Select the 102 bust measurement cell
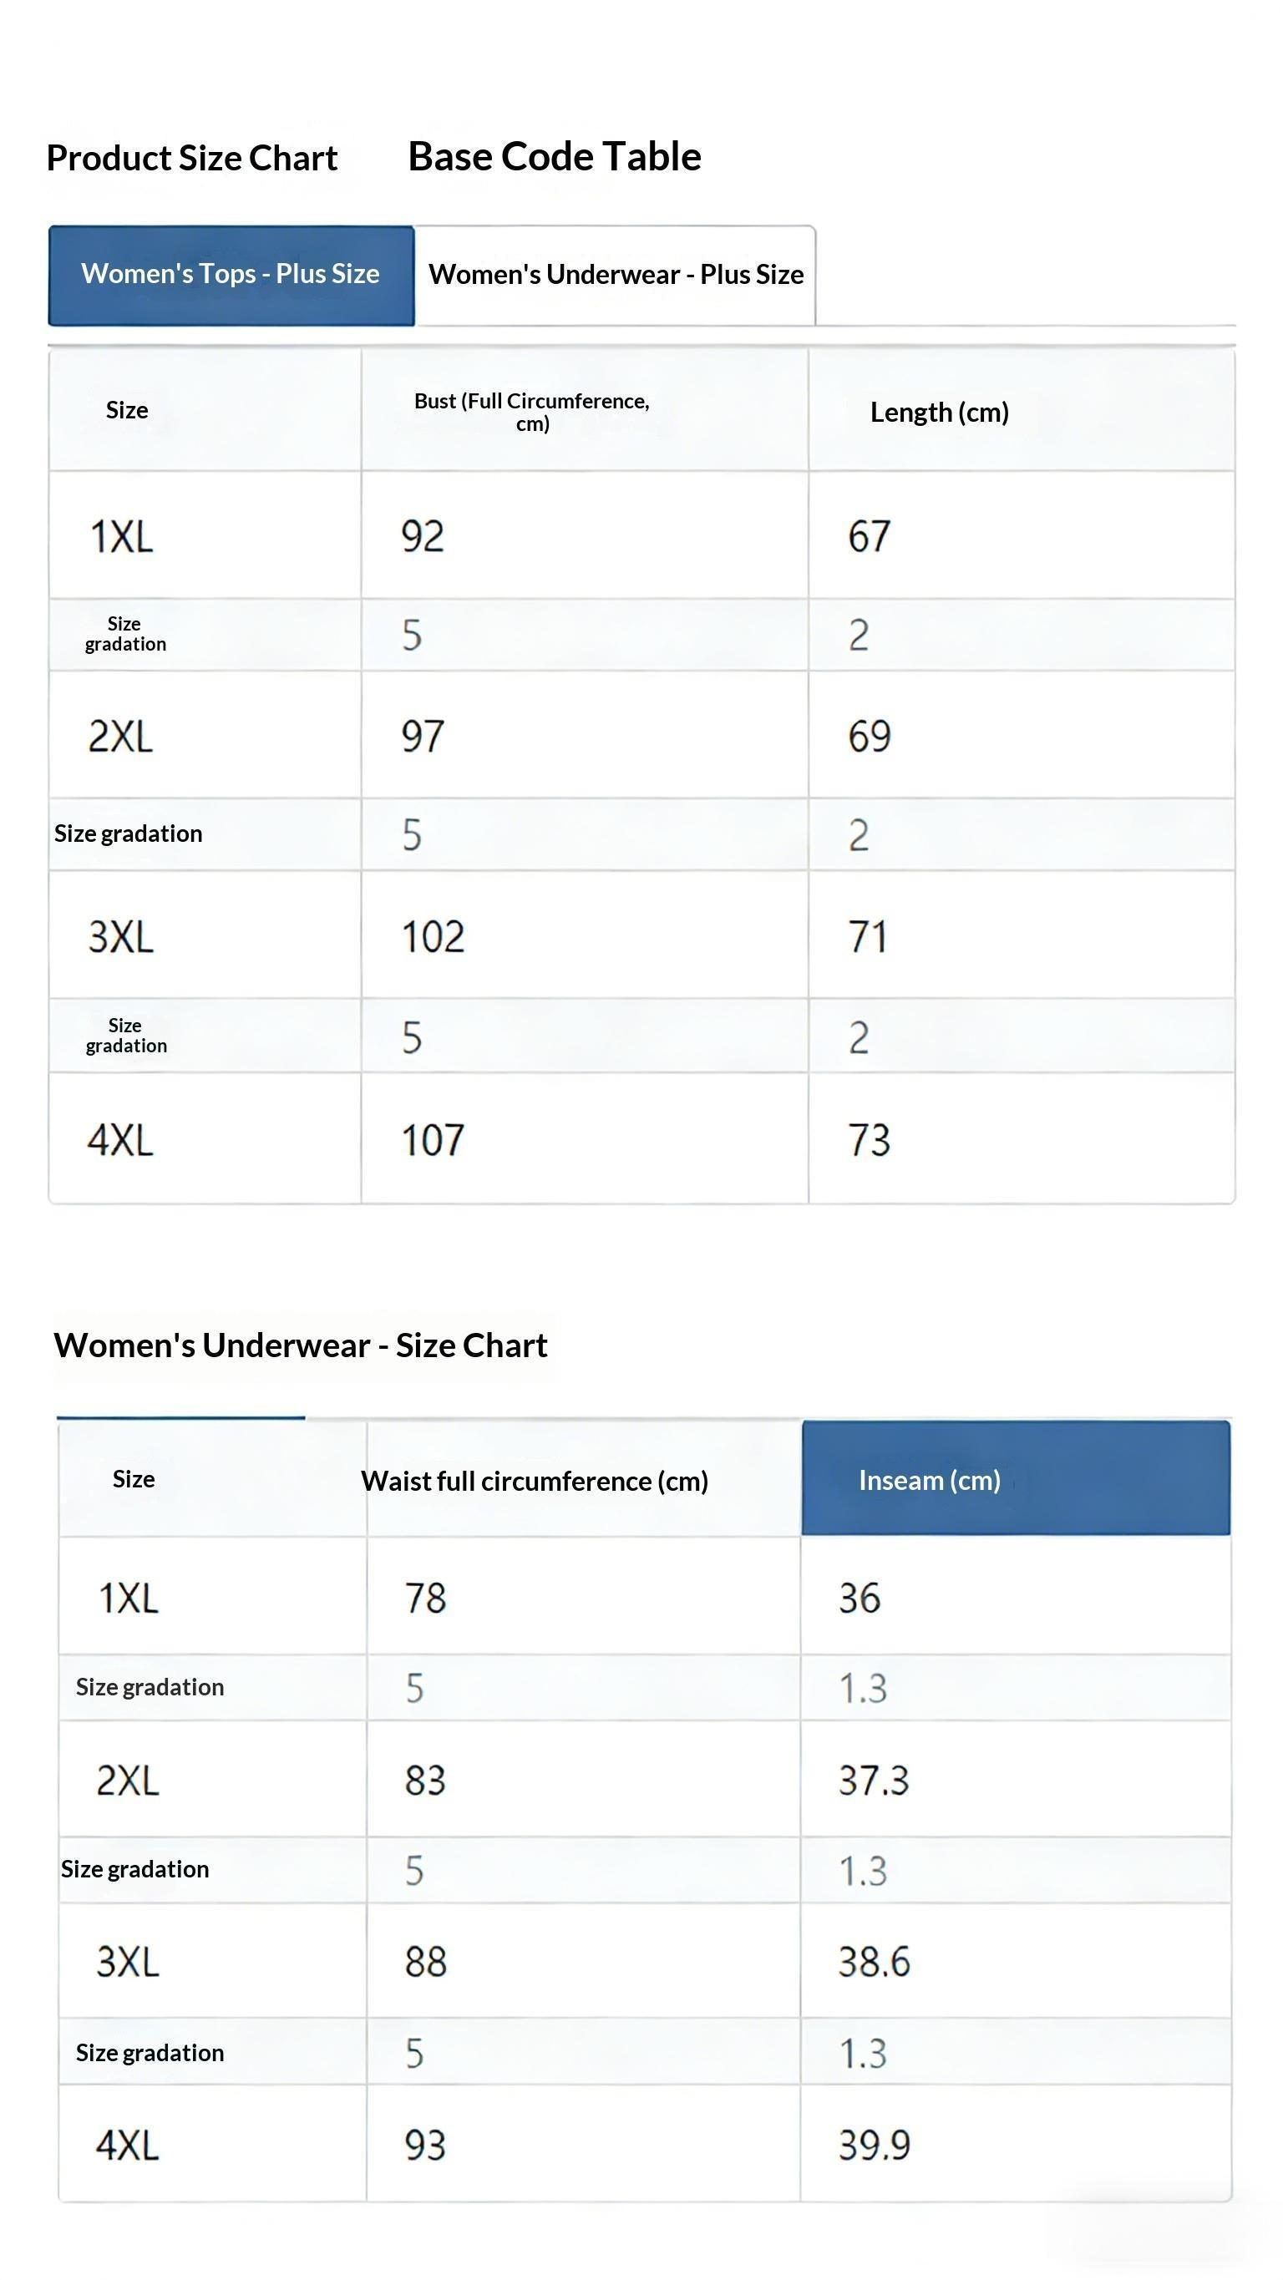 [433, 936]
